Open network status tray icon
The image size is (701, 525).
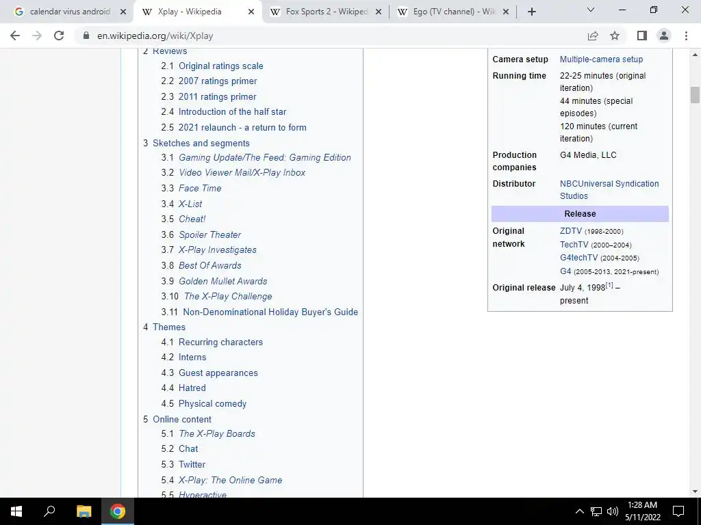pyautogui.click(x=596, y=511)
